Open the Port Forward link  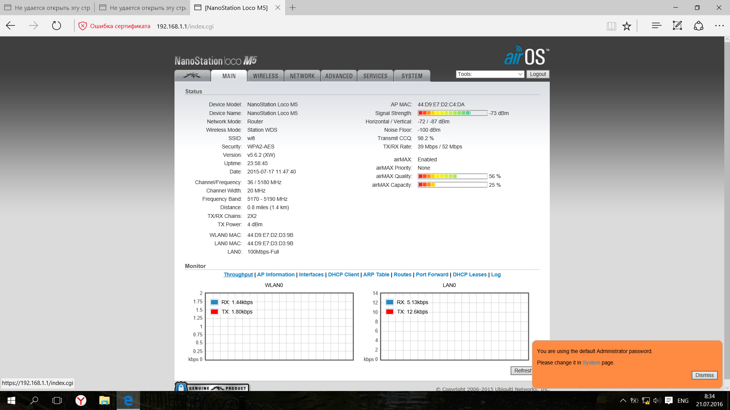[432, 274]
